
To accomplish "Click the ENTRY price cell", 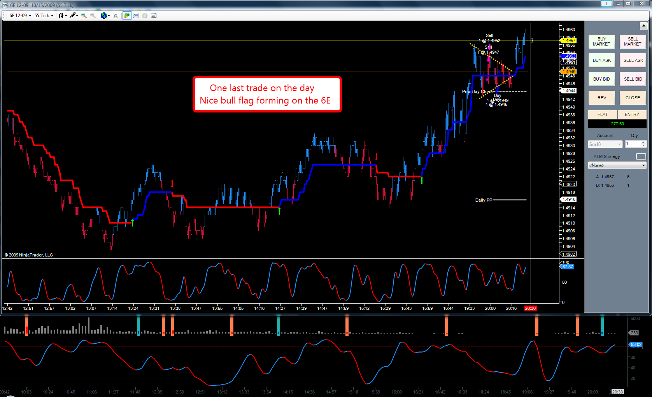I will (632, 114).
